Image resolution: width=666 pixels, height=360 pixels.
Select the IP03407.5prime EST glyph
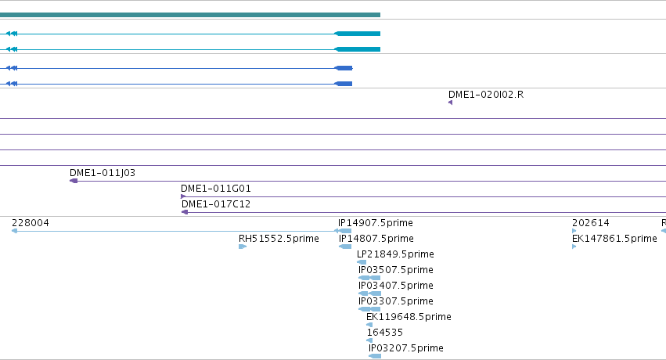(370, 293)
